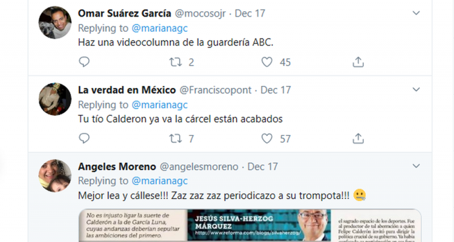The height and width of the screenshot is (242, 454).
Task: Open more options for La verdad en México's tweet
Action: coord(416,90)
